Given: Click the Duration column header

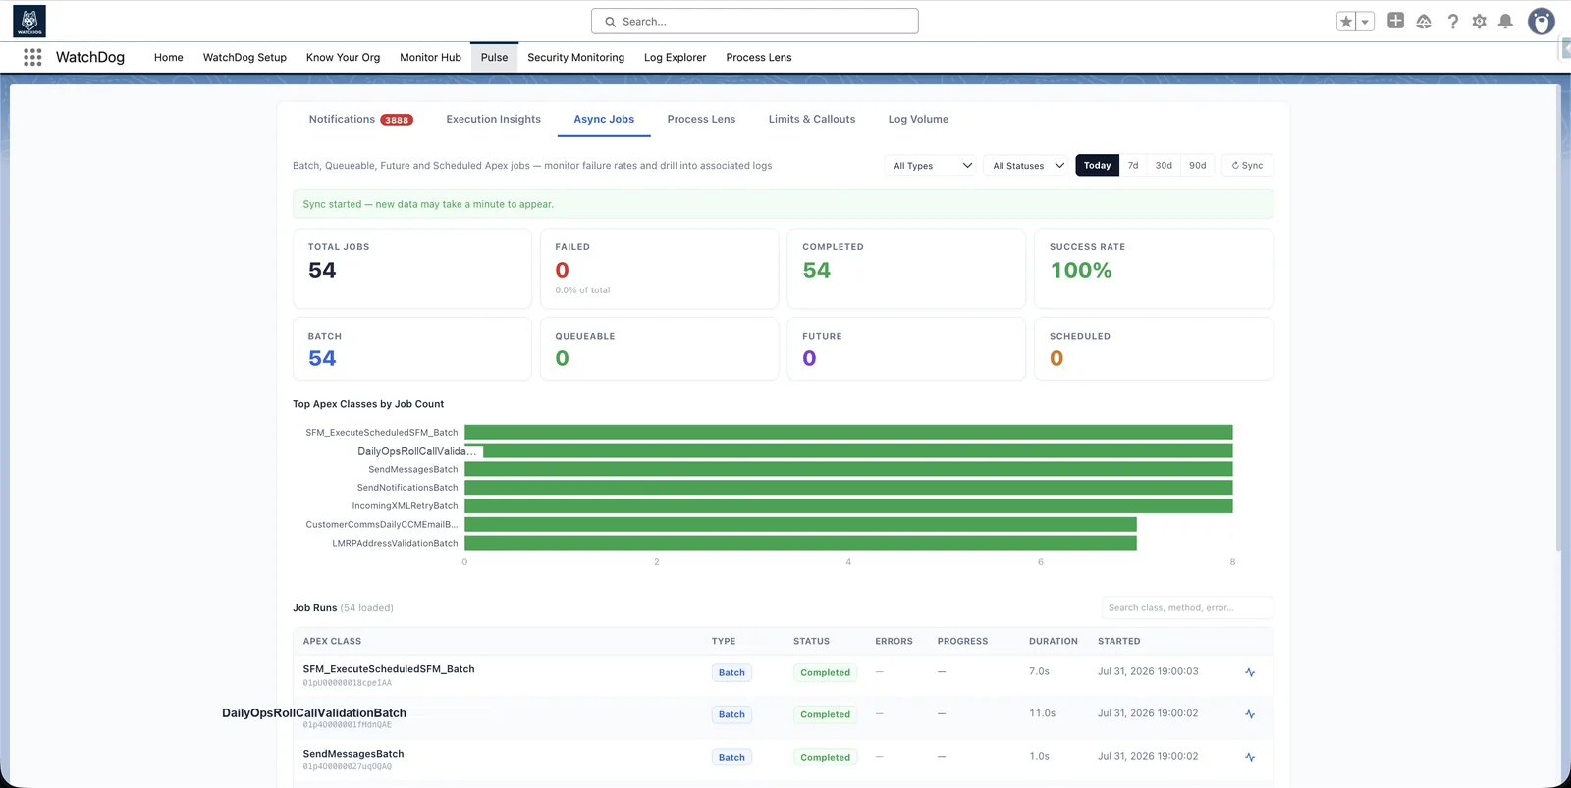Looking at the screenshot, I should click(1053, 641).
